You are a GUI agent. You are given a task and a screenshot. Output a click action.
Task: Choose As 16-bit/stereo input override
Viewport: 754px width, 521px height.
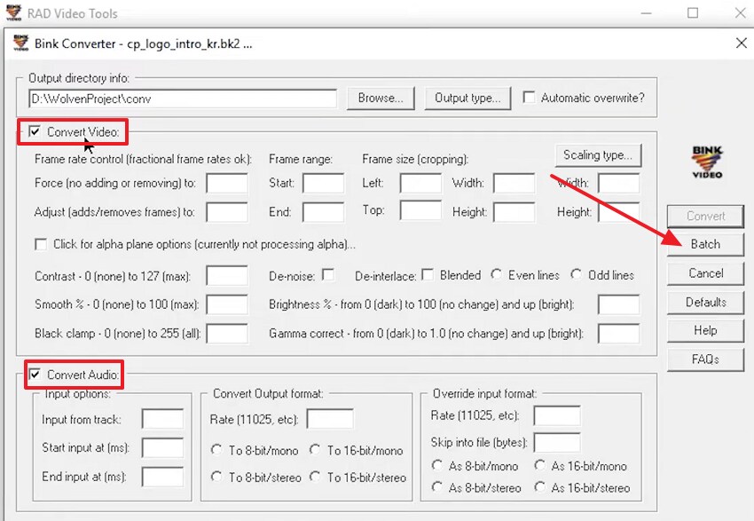pyautogui.click(x=540, y=487)
